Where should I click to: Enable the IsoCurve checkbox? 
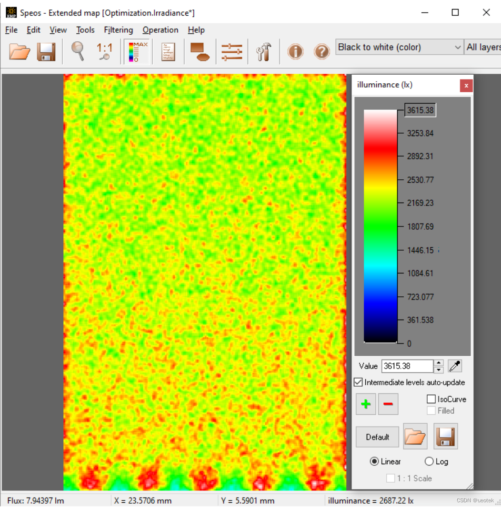pos(431,399)
